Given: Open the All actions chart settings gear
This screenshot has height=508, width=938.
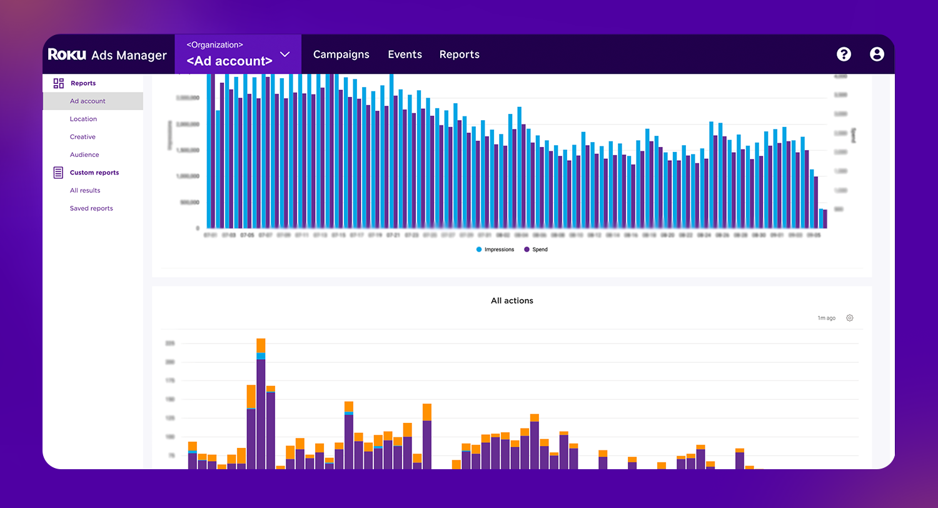Looking at the screenshot, I should pos(849,318).
